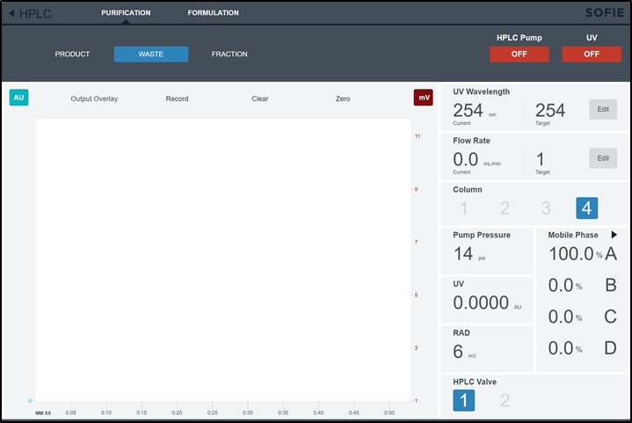Toggle the mV axis badge

tap(424, 98)
